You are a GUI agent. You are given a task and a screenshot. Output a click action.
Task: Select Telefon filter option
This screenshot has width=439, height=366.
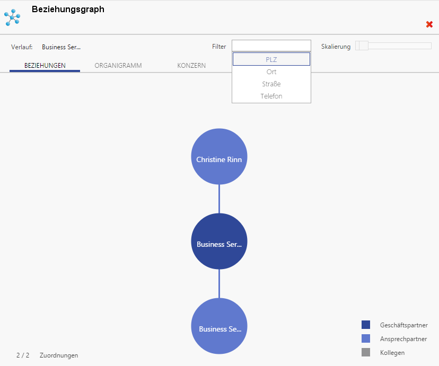(271, 96)
